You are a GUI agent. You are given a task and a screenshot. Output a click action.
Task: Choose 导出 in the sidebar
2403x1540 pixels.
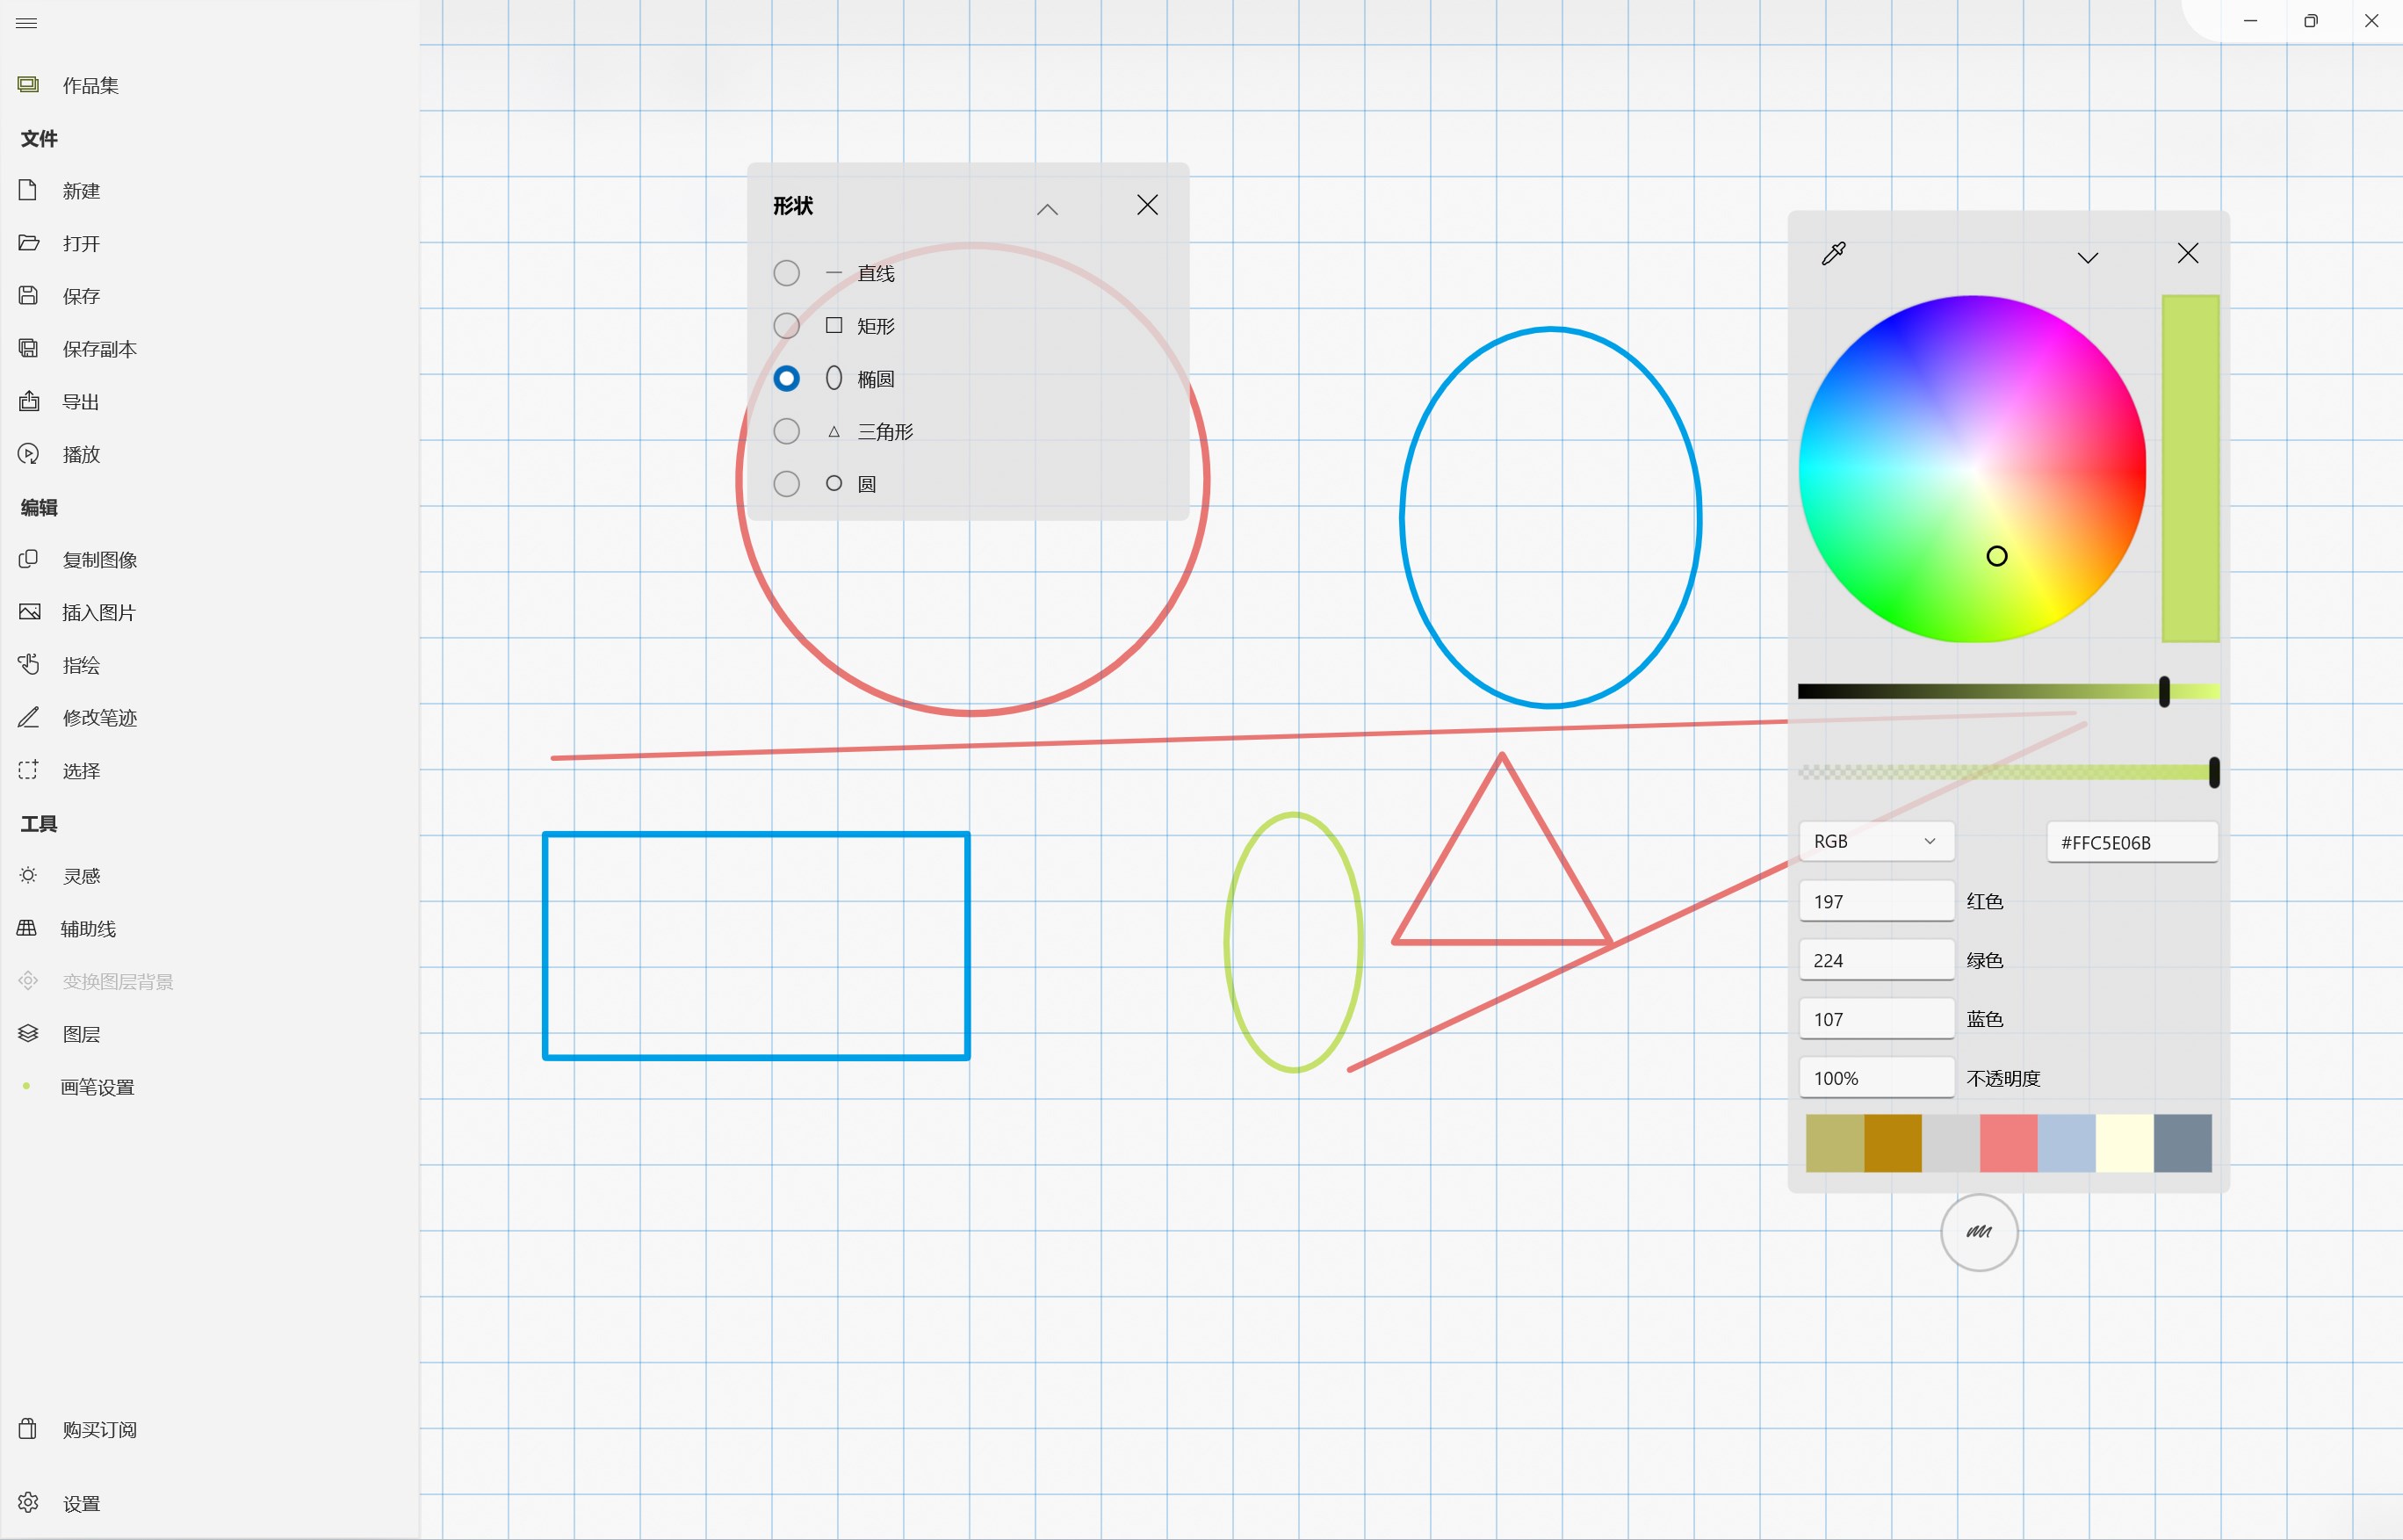[x=81, y=402]
